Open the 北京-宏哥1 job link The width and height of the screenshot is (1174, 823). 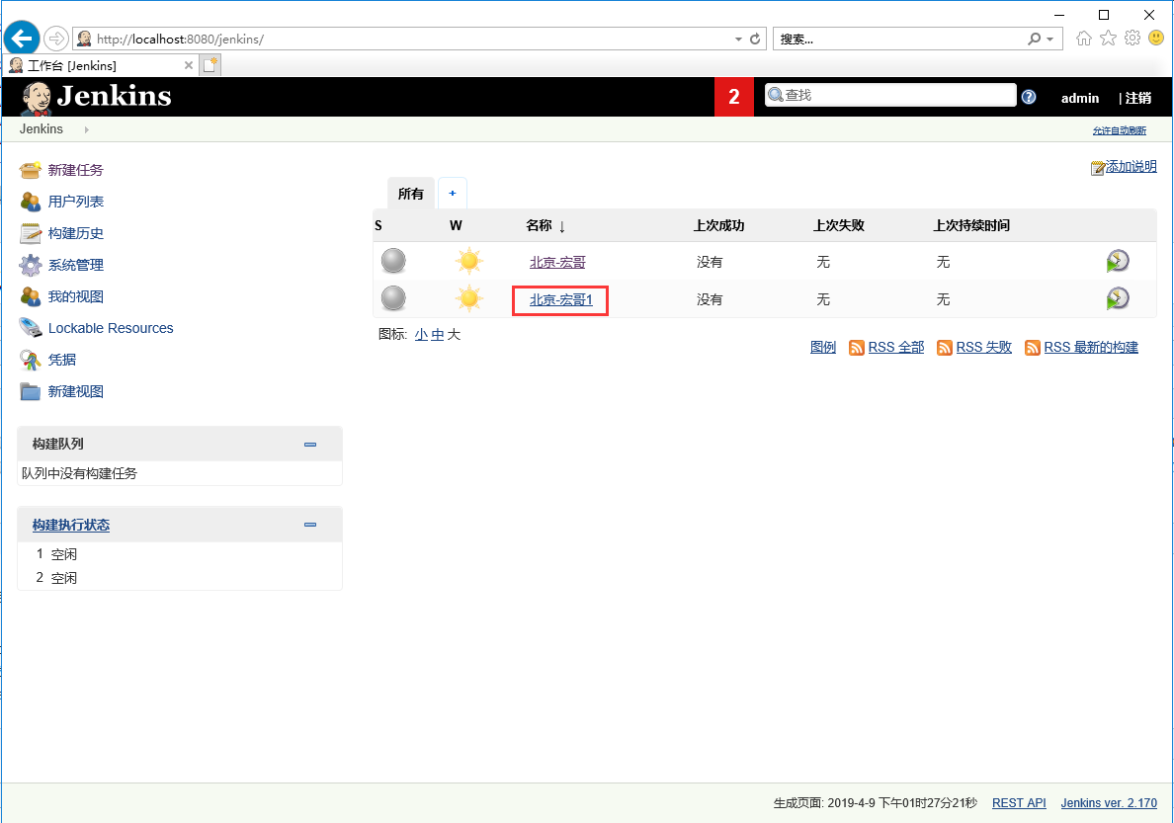561,299
